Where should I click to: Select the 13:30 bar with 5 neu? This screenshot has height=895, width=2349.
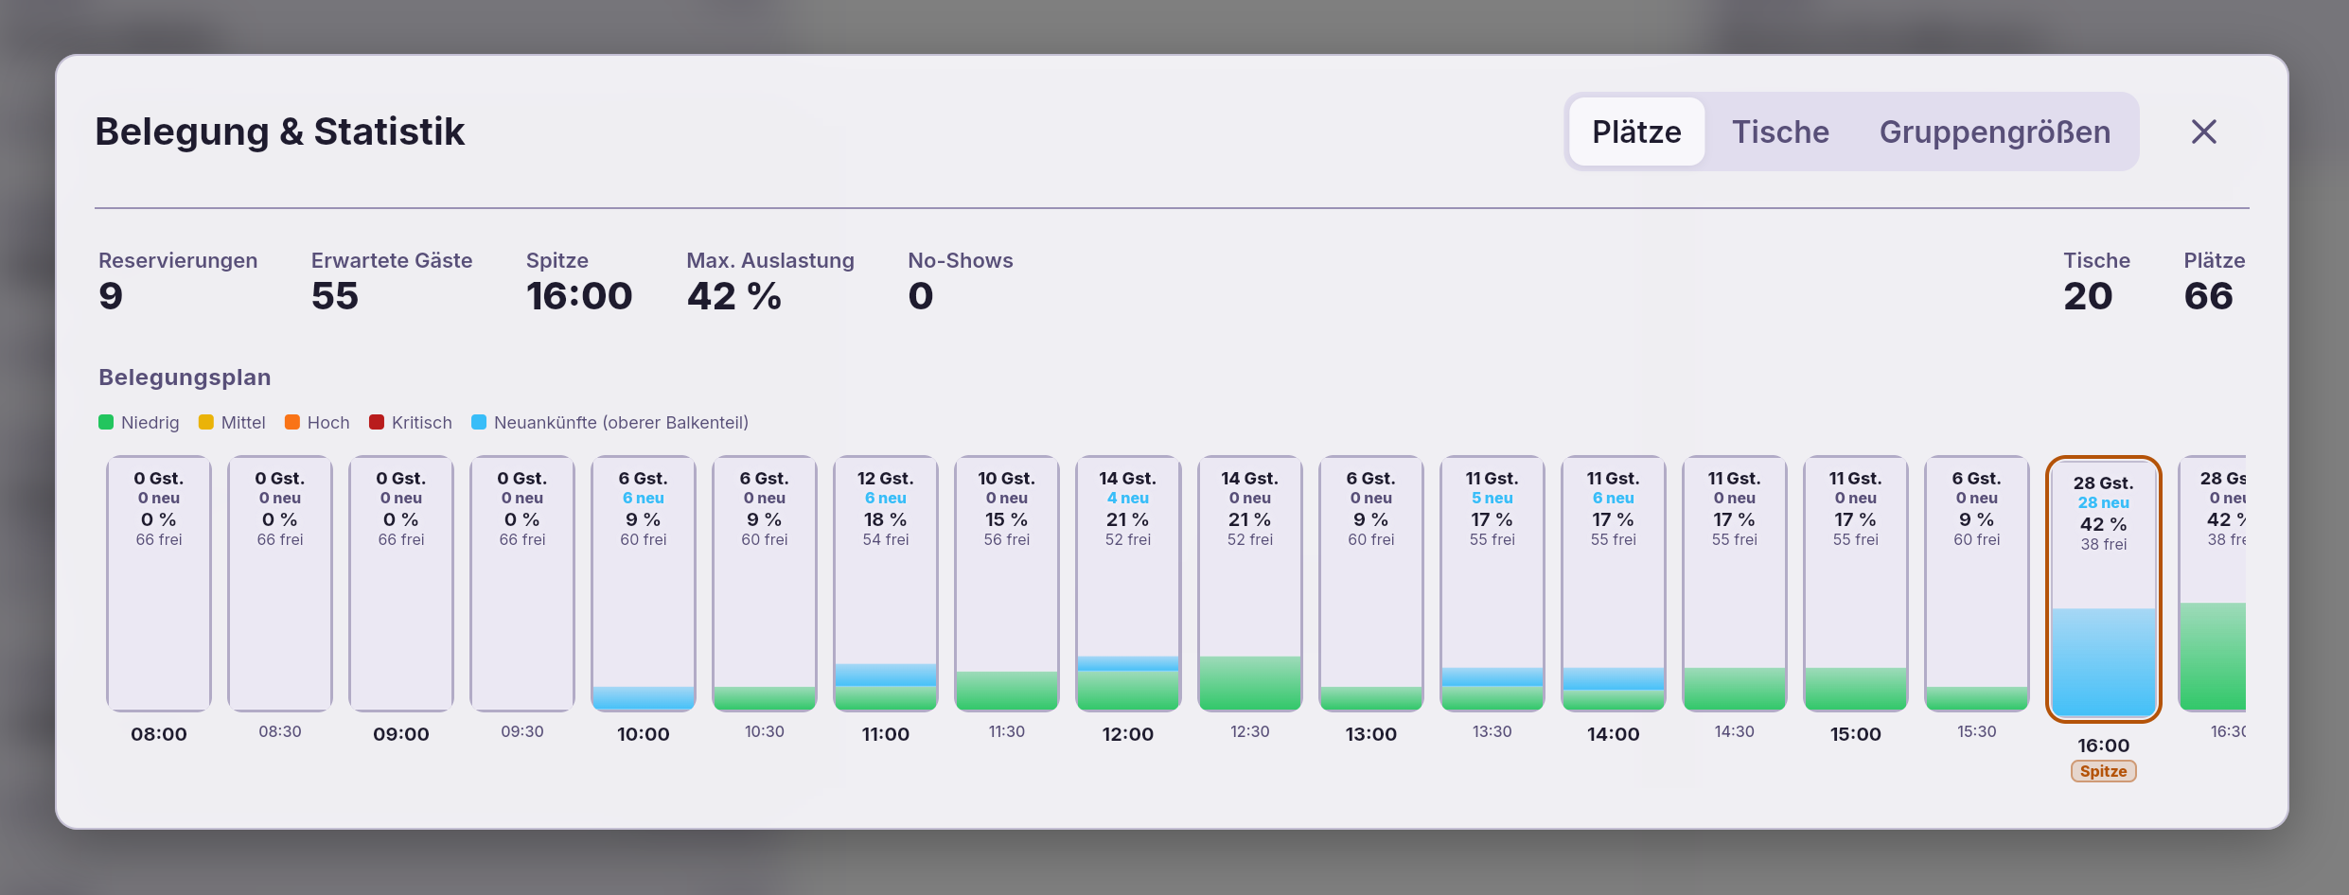[x=1492, y=584]
